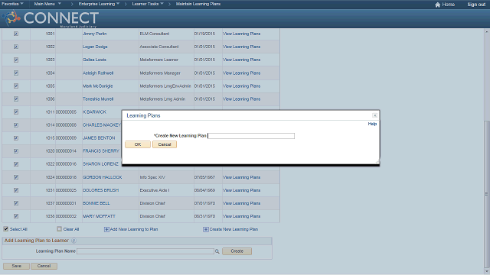Click the CONNECT logo icon
This screenshot has height=275, width=490.
[11, 18]
